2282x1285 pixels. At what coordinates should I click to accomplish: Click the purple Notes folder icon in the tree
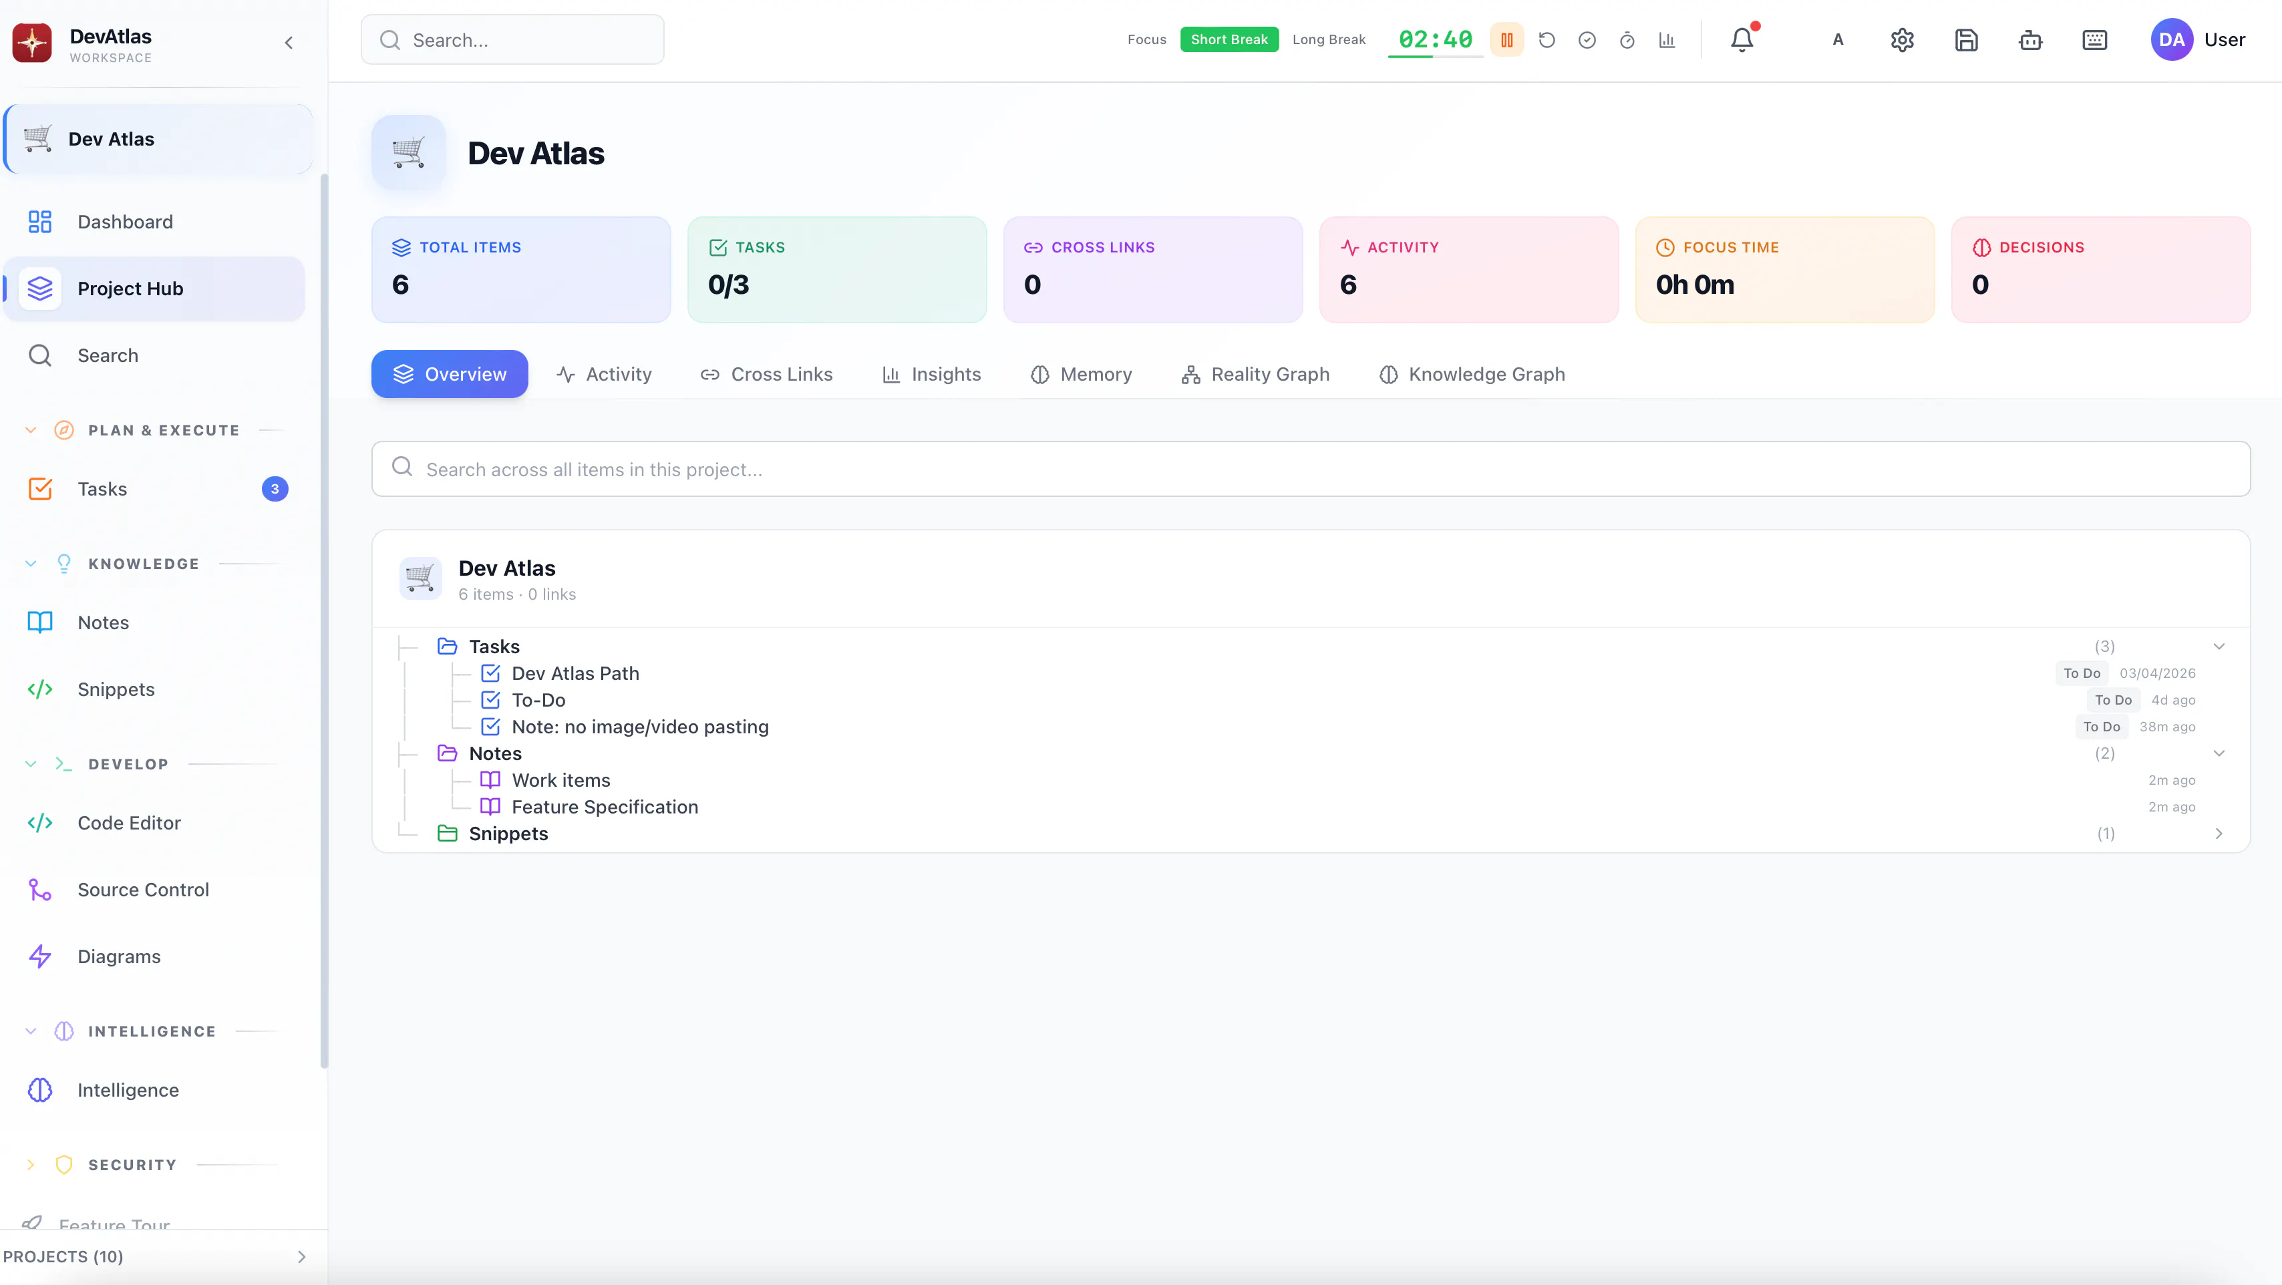[448, 753]
